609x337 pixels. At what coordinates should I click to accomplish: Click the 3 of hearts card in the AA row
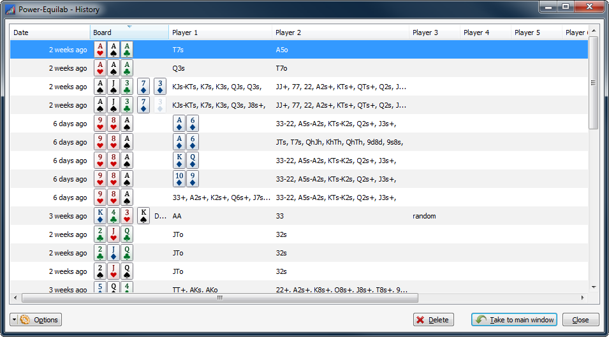[x=127, y=216]
